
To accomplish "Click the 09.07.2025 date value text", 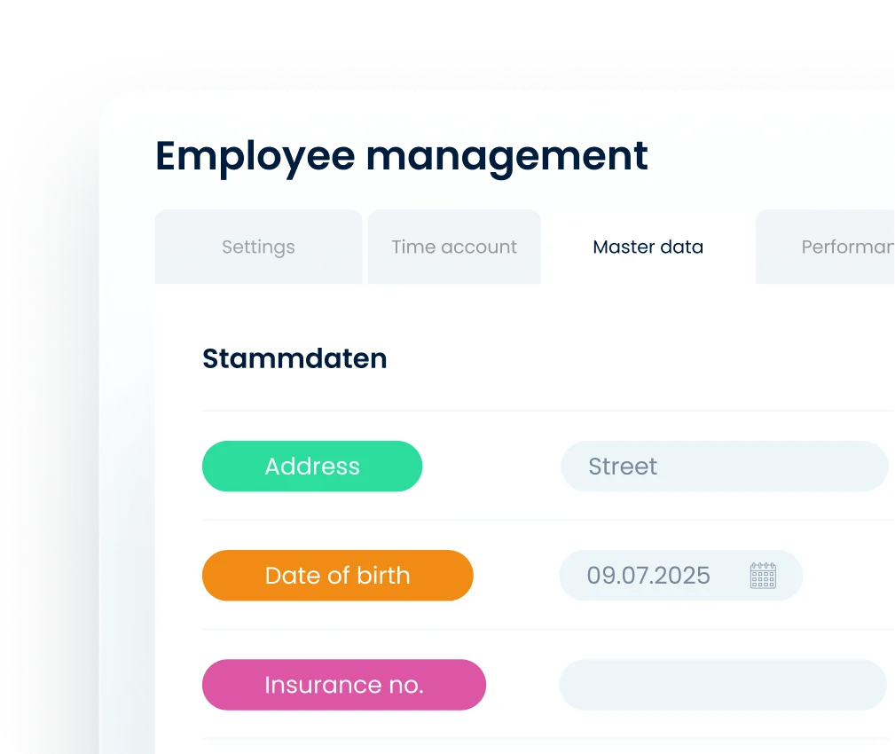I will [x=648, y=576].
